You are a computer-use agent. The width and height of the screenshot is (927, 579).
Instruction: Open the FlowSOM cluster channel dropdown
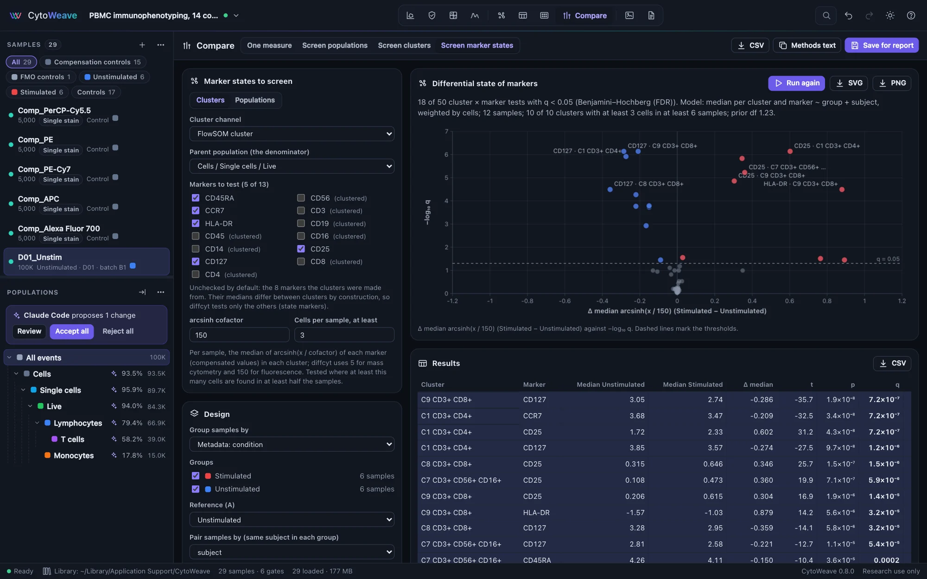tap(292, 134)
